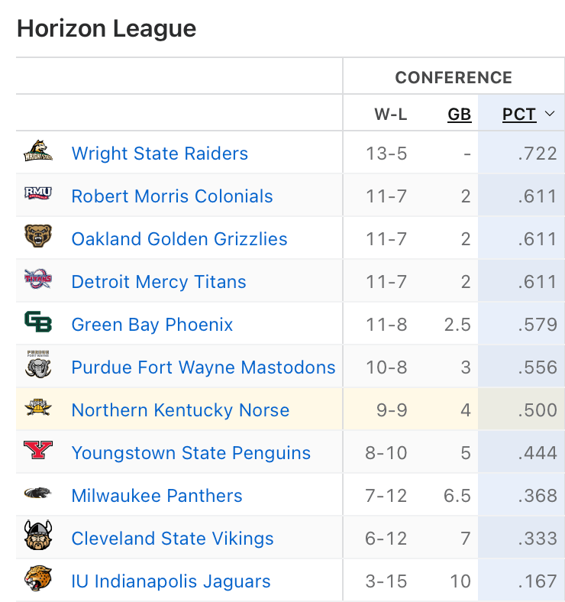
Task: Click the Purdue Fort Wayne Mastodons logo
Action: click(x=38, y=367)
